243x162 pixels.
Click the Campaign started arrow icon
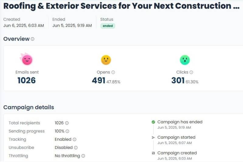click(x=153, y=138)
